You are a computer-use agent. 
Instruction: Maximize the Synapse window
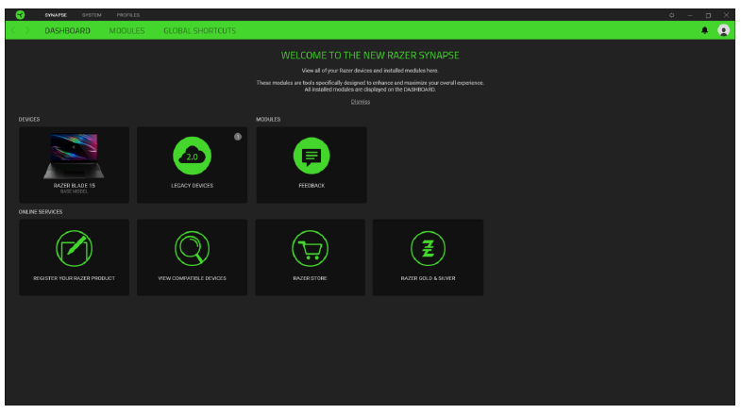click(x=708, y=15)
